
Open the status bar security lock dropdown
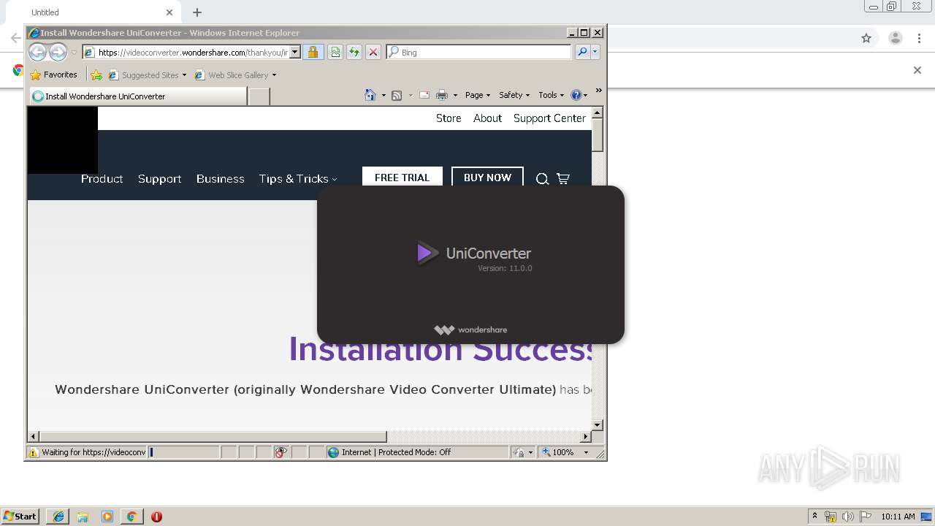523,452
